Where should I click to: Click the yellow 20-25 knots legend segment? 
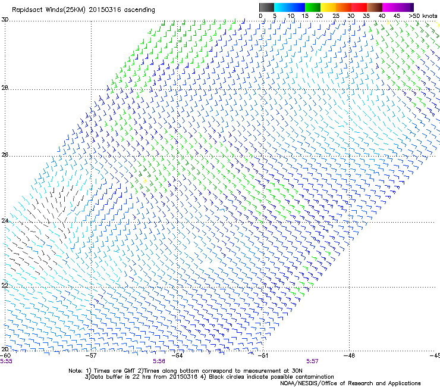coord(328,7)
